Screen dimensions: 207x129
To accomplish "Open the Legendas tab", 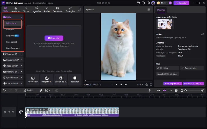I will pyautogui.click(x=36, y=10).
